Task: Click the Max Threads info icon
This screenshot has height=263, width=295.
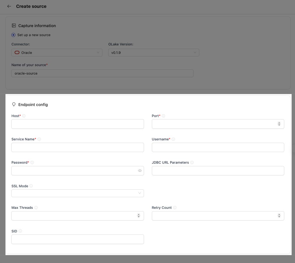Action: coord(36,207)
